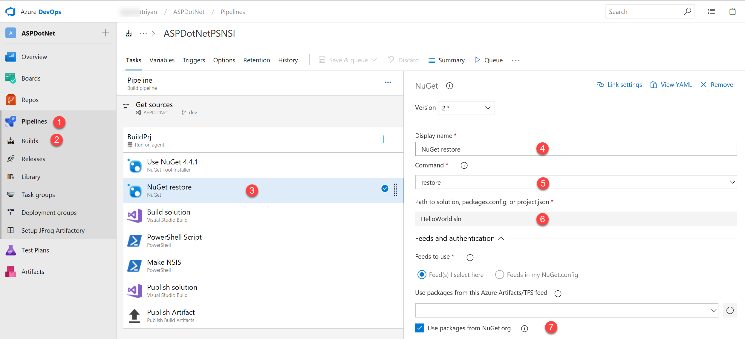Screen dimensions: 745x339
Task: Open the Test Plans flask icon
Action: tap(11, 250)
